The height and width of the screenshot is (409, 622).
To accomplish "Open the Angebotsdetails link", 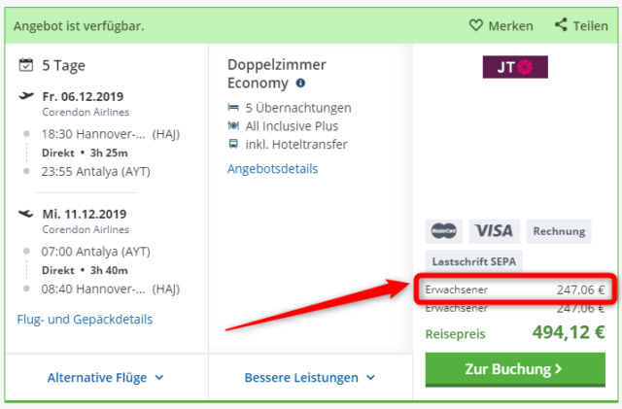I will 272,169.
